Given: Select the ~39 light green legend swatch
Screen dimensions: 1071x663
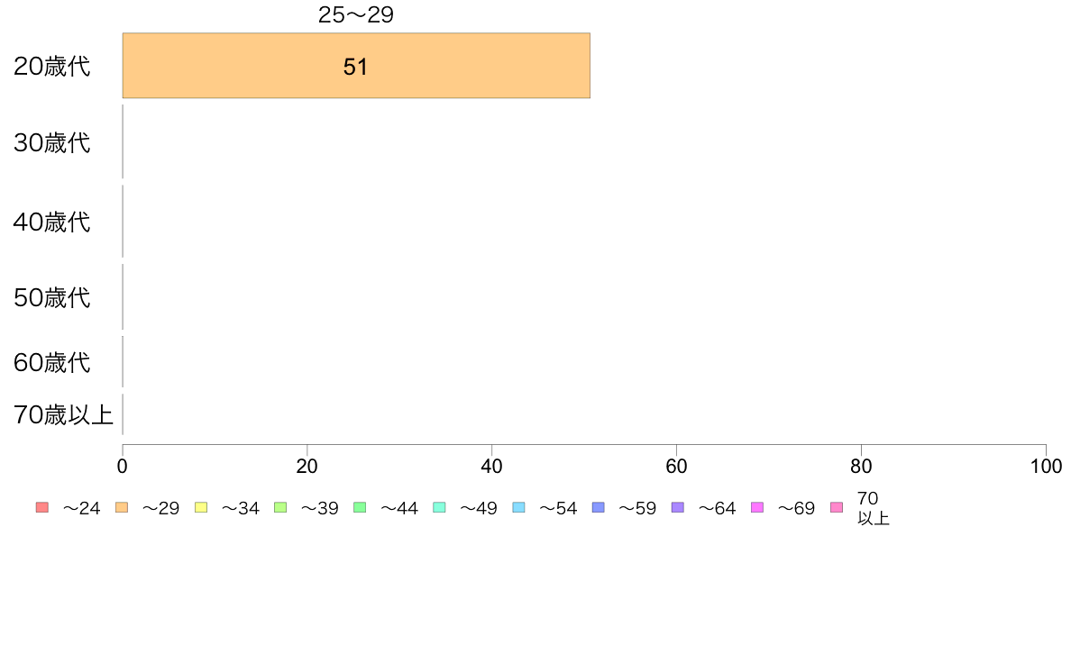Looking at the screenshot, I should tap(280, 507).
